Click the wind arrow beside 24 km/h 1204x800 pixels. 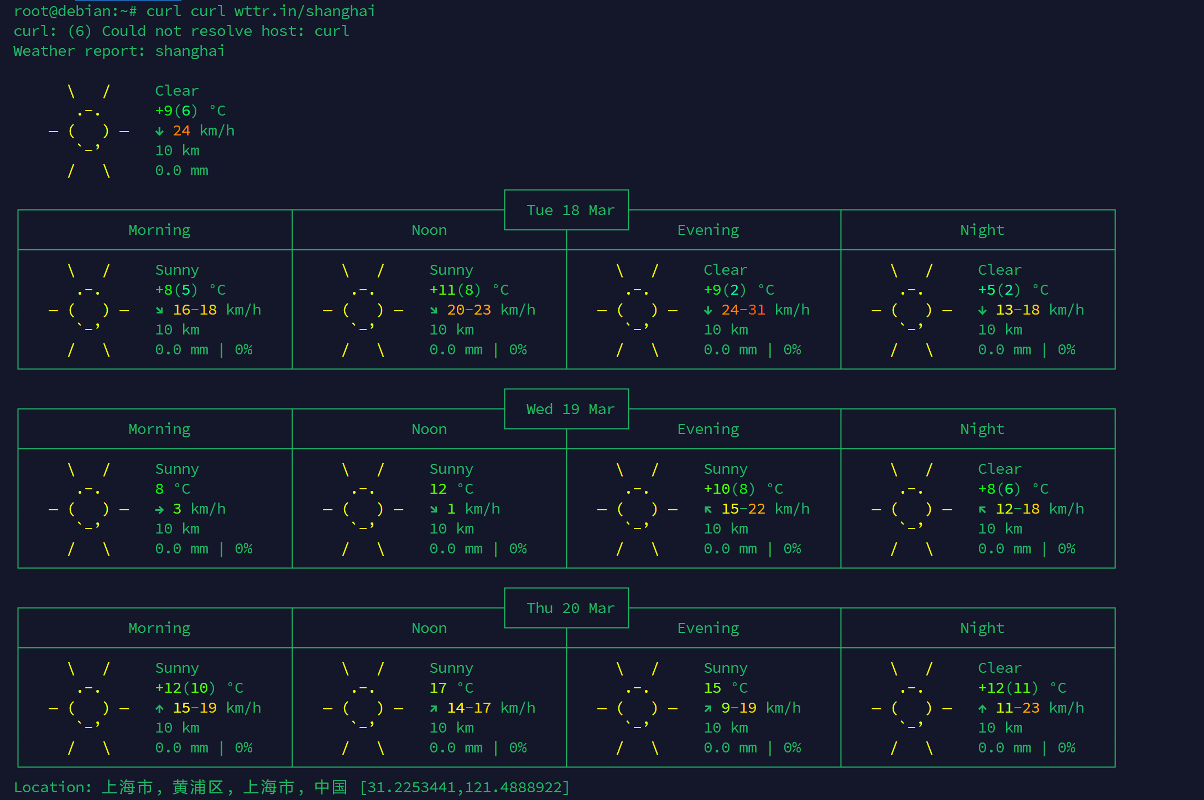click(159, 131)
